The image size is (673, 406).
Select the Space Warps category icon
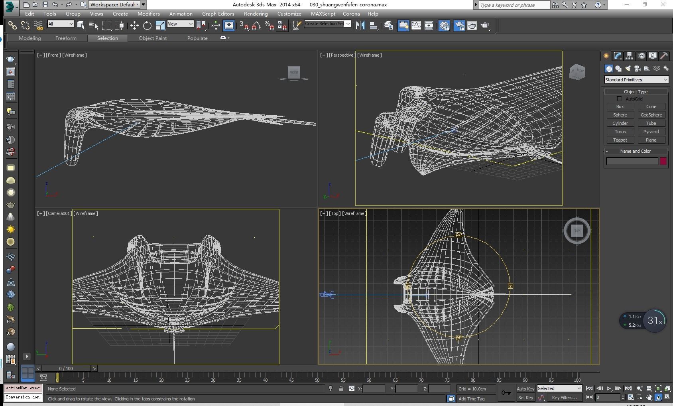click(x=656, y=69)
